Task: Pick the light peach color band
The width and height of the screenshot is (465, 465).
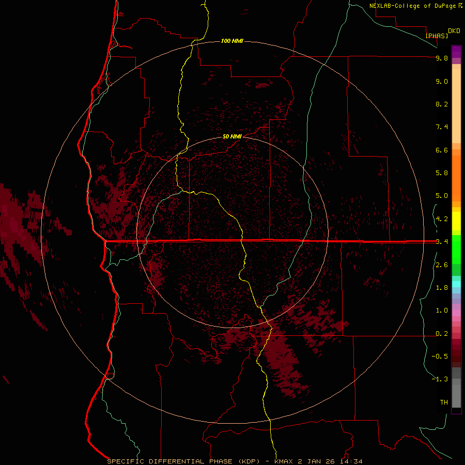Action: tap(456, 105)
